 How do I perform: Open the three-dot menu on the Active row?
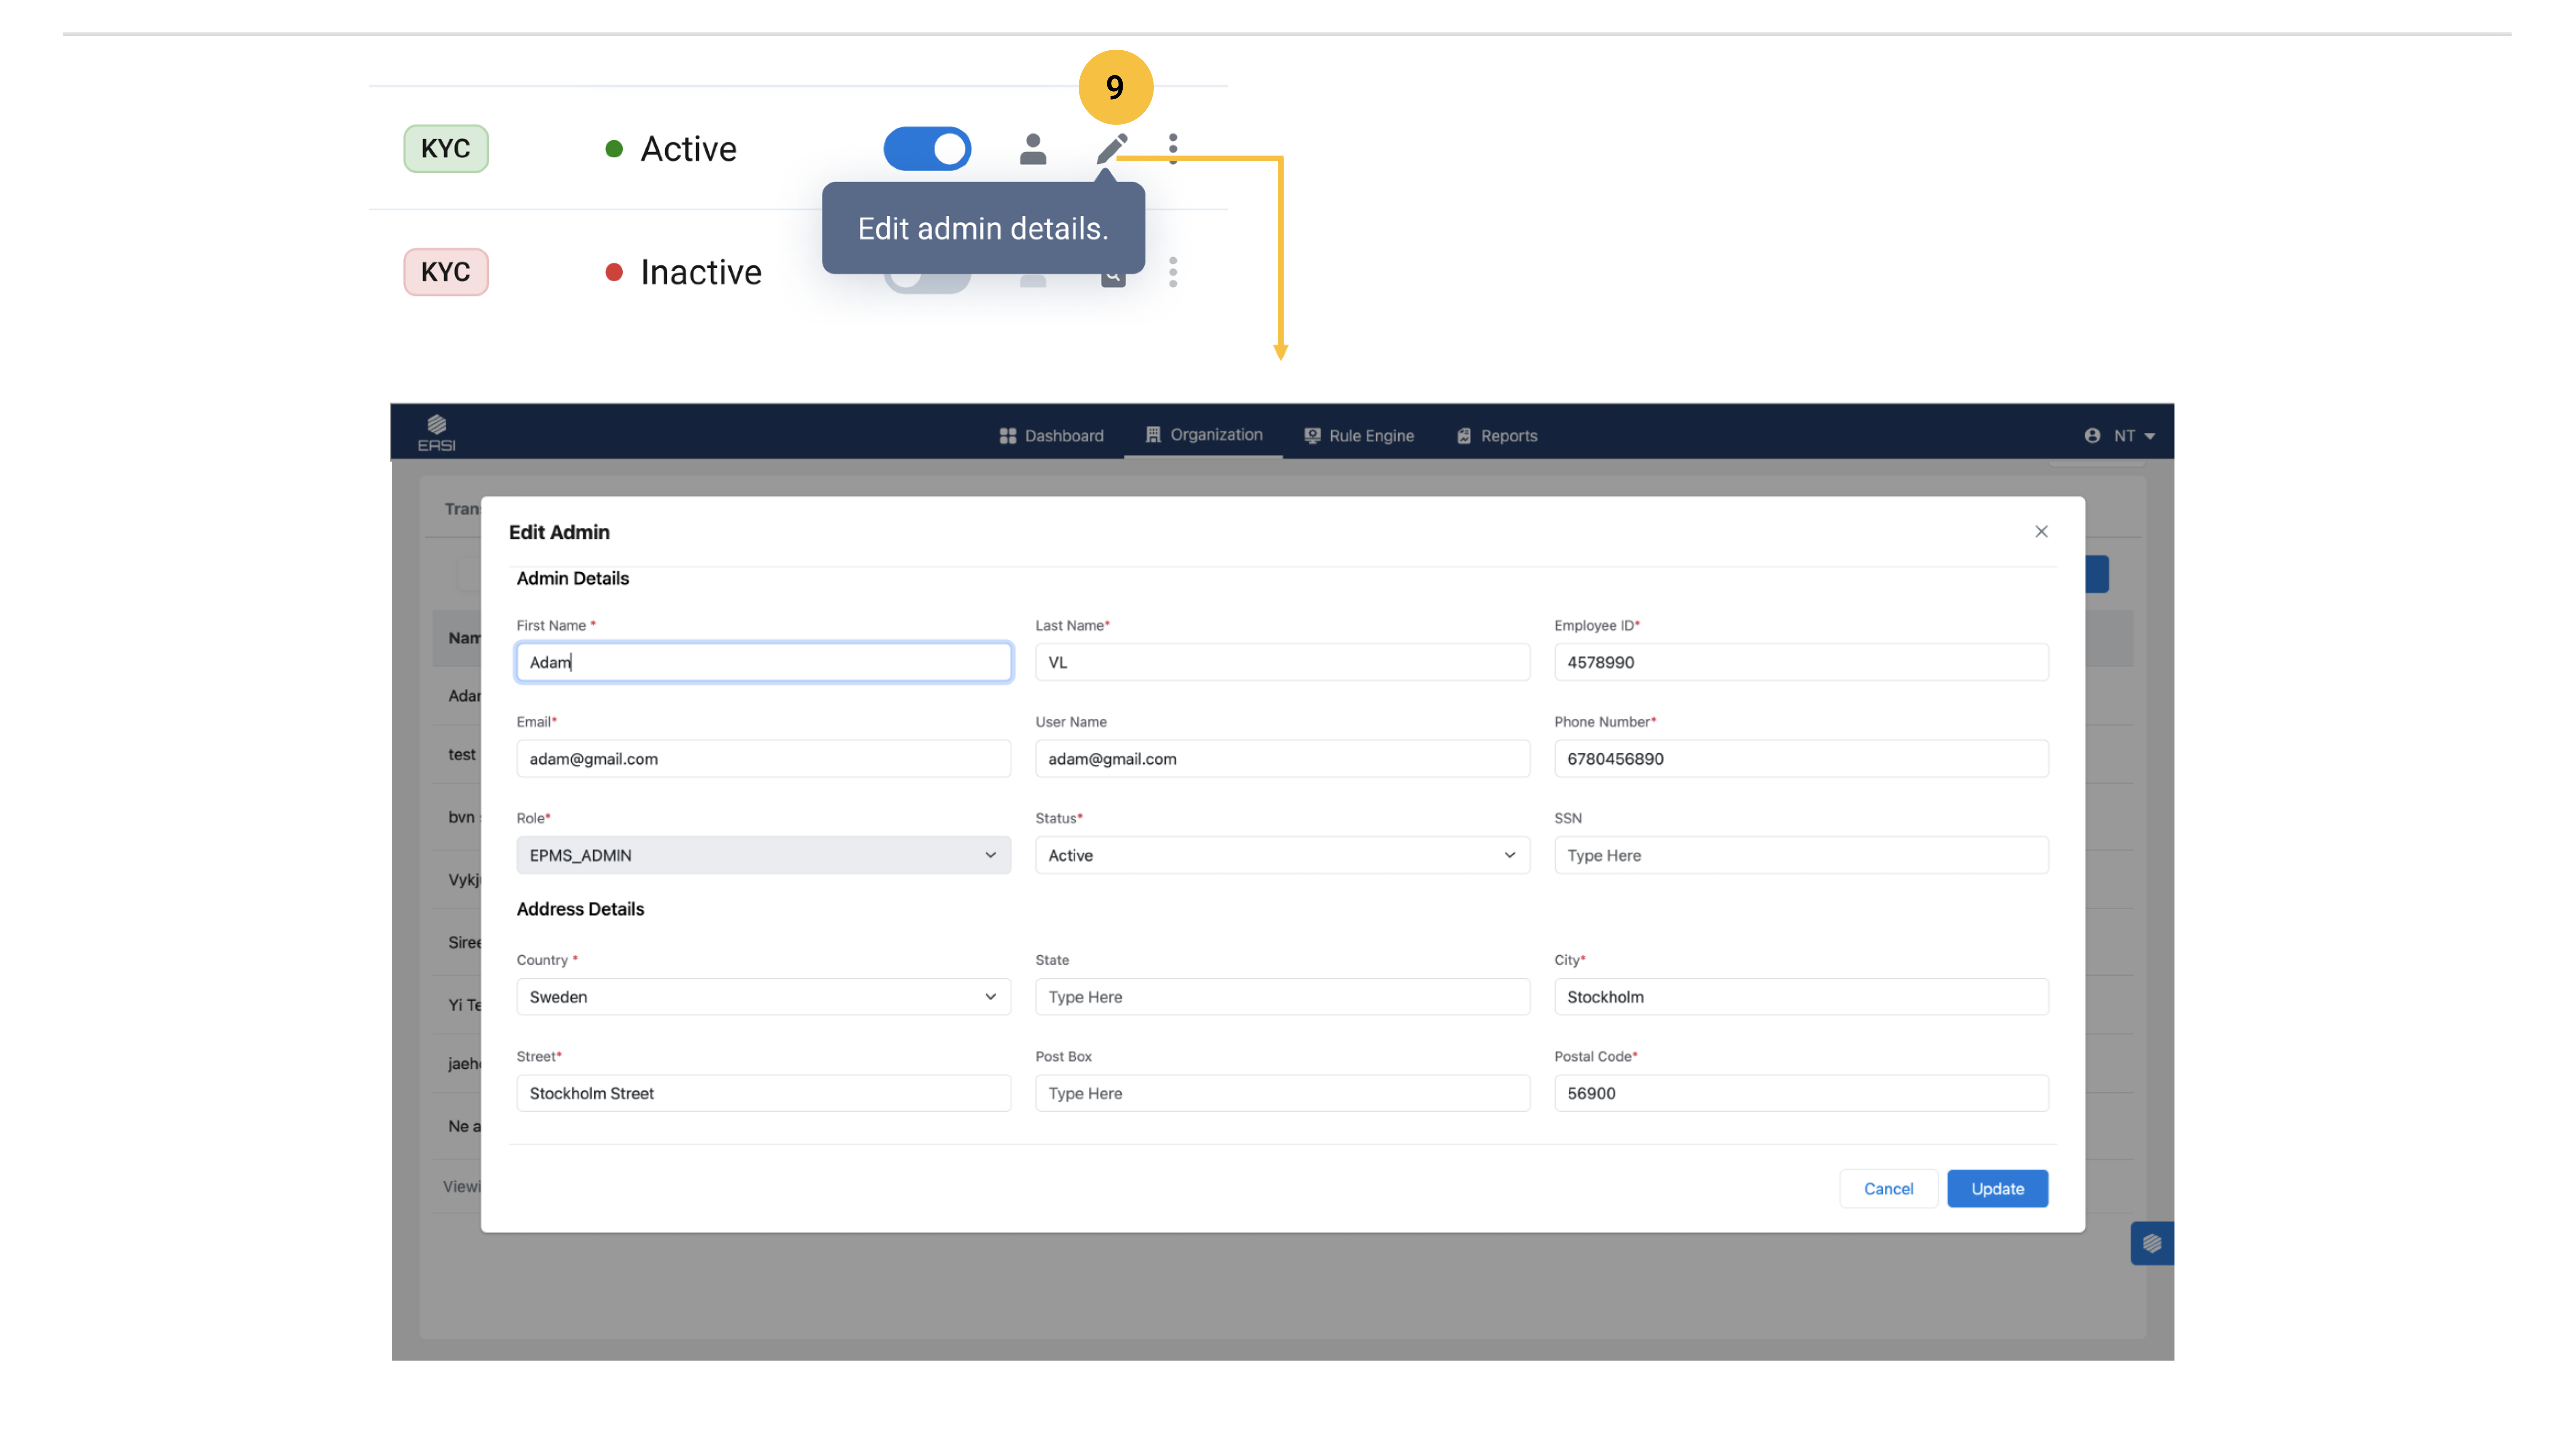point(1173,148)
